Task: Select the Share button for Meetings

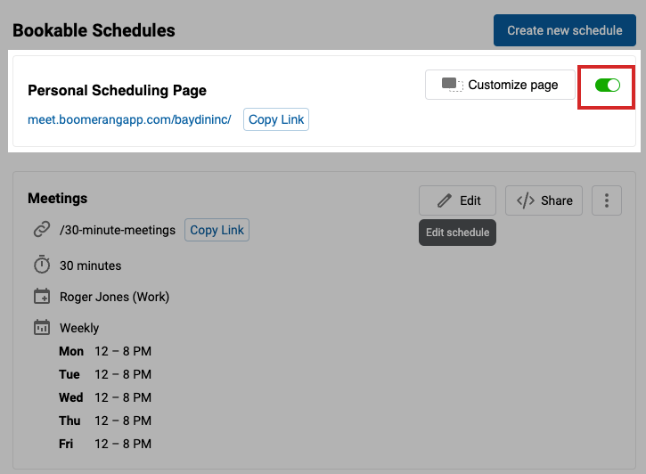Action: click(544, 200)
